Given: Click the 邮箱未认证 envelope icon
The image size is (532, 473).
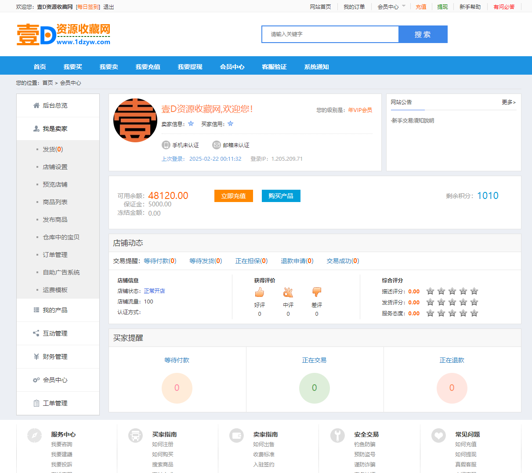Looking at the screenshot, I should point(216,145).
